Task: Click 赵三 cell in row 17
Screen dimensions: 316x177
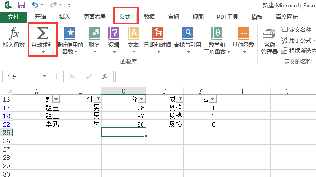Action: (x=37, y=108)
